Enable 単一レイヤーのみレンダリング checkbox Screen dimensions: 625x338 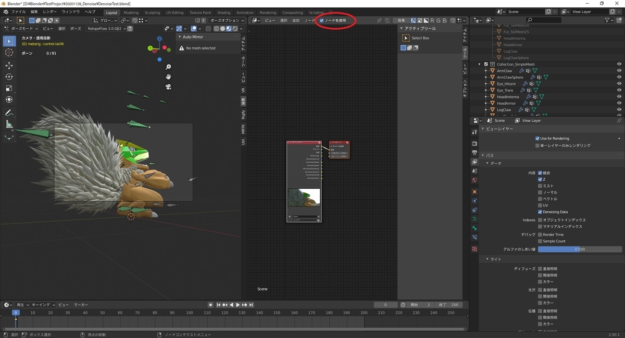pos(537,146)
